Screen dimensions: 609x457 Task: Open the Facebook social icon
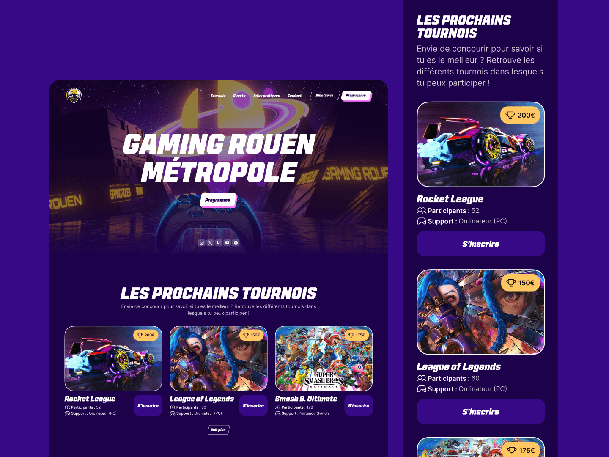coord(236,242)
